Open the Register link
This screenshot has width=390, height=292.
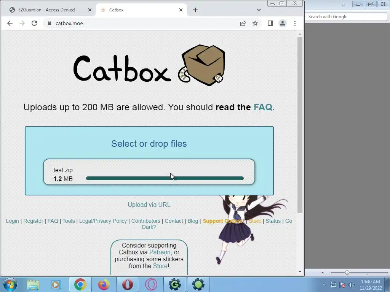[34, 221]
